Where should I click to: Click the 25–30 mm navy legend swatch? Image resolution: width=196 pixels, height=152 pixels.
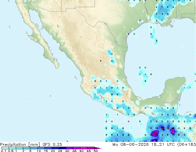pos(62,148)
